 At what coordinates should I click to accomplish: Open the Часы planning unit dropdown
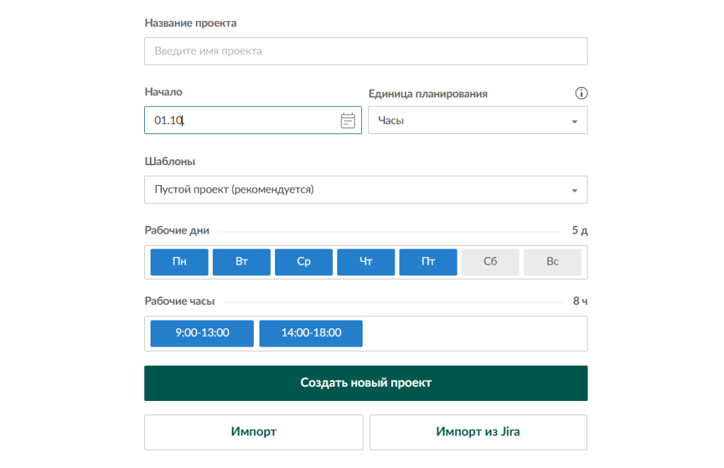coord(478,120)
